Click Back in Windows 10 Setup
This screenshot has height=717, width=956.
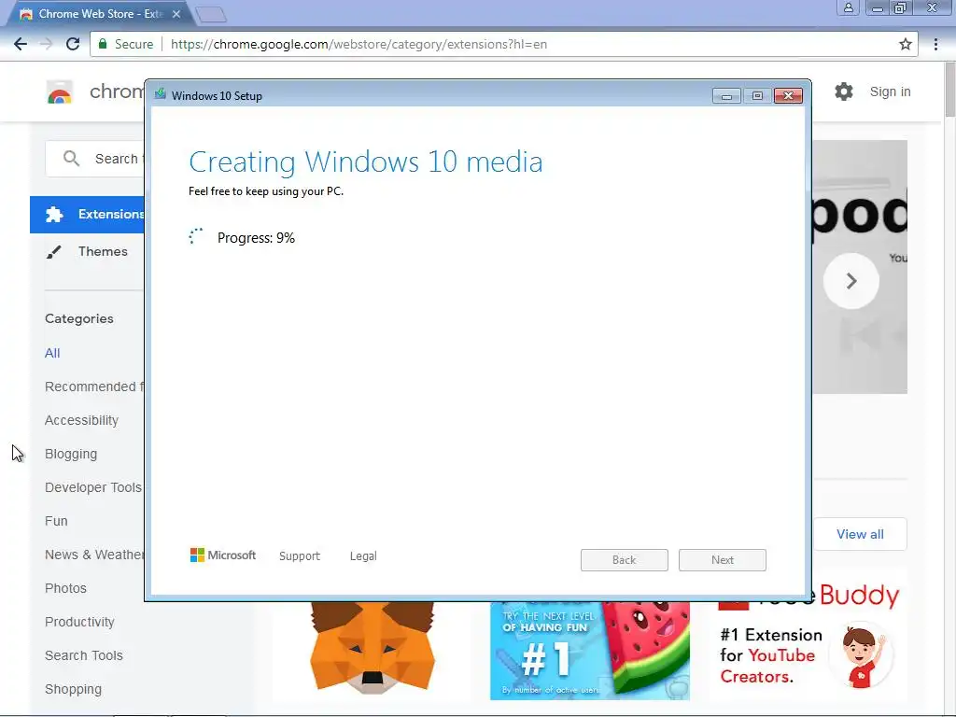click(625, 560)
